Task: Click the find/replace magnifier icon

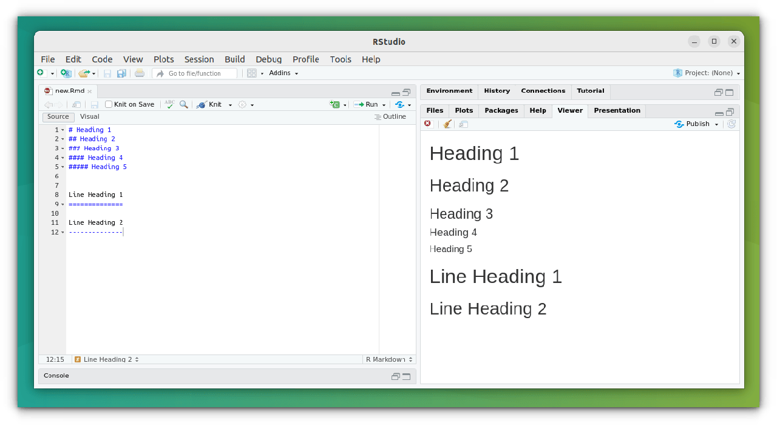Action: [x=183, y=105]
